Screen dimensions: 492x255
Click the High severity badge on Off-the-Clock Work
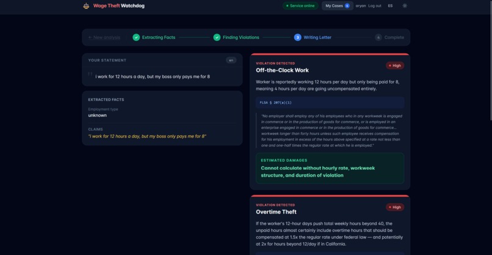pyautogui.click(x=395, y=65)
